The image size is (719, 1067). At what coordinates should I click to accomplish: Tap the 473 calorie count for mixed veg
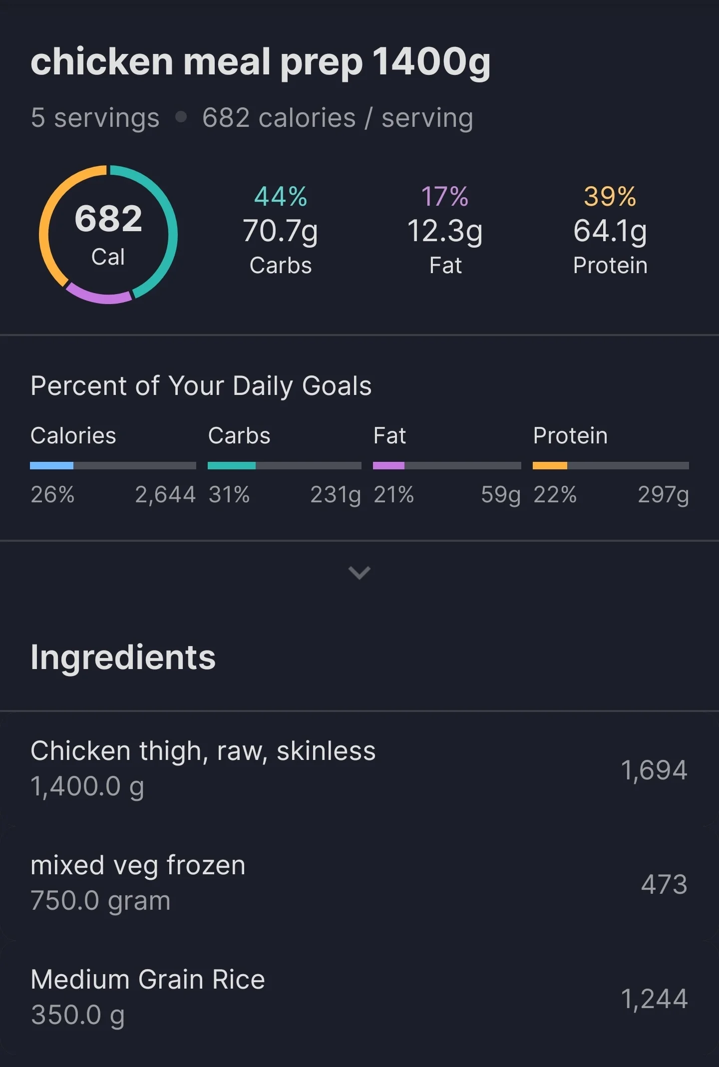tap(664, 884)
